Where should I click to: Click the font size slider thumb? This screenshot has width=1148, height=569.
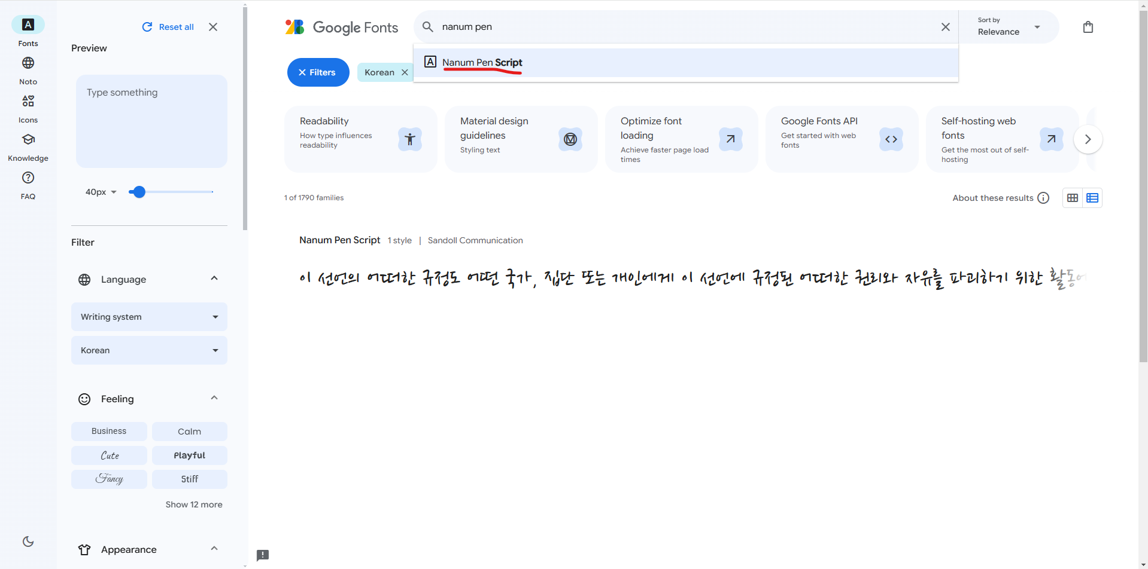[139, 192]
